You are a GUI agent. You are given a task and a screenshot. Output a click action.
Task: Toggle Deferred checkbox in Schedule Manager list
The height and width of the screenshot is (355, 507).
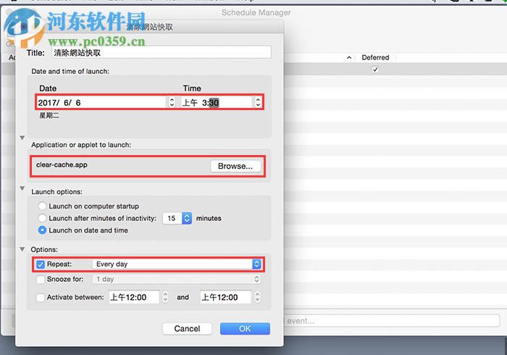click(375, 70)
